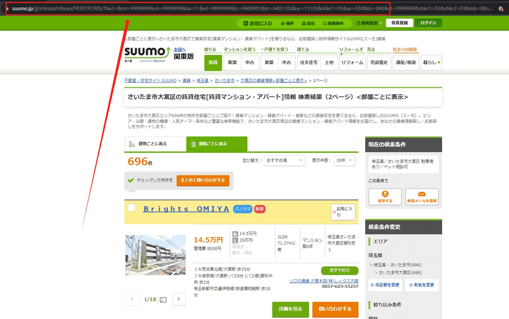
Task: Open breadcrumb link 埼玉県
Action: coord(202,81)
